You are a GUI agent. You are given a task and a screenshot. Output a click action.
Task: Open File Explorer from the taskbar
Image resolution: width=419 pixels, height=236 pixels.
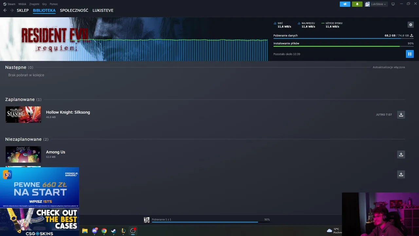85,231
